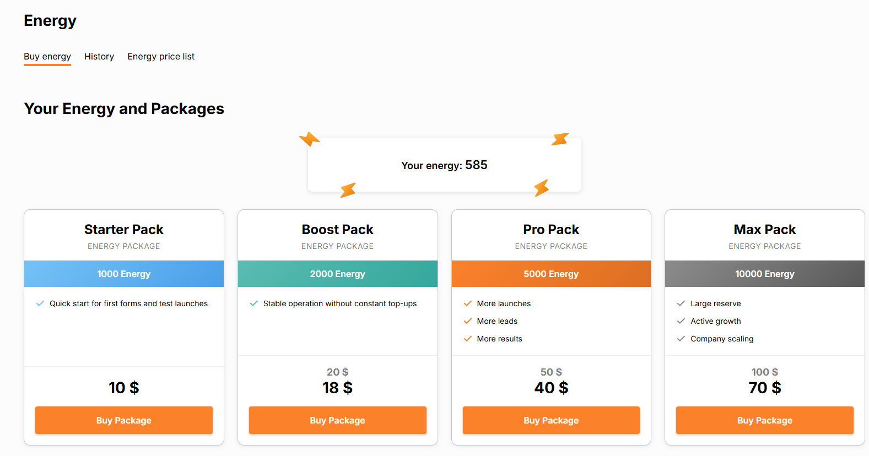
Task: Select the Your energy balance card
Action: pos(444,165)
